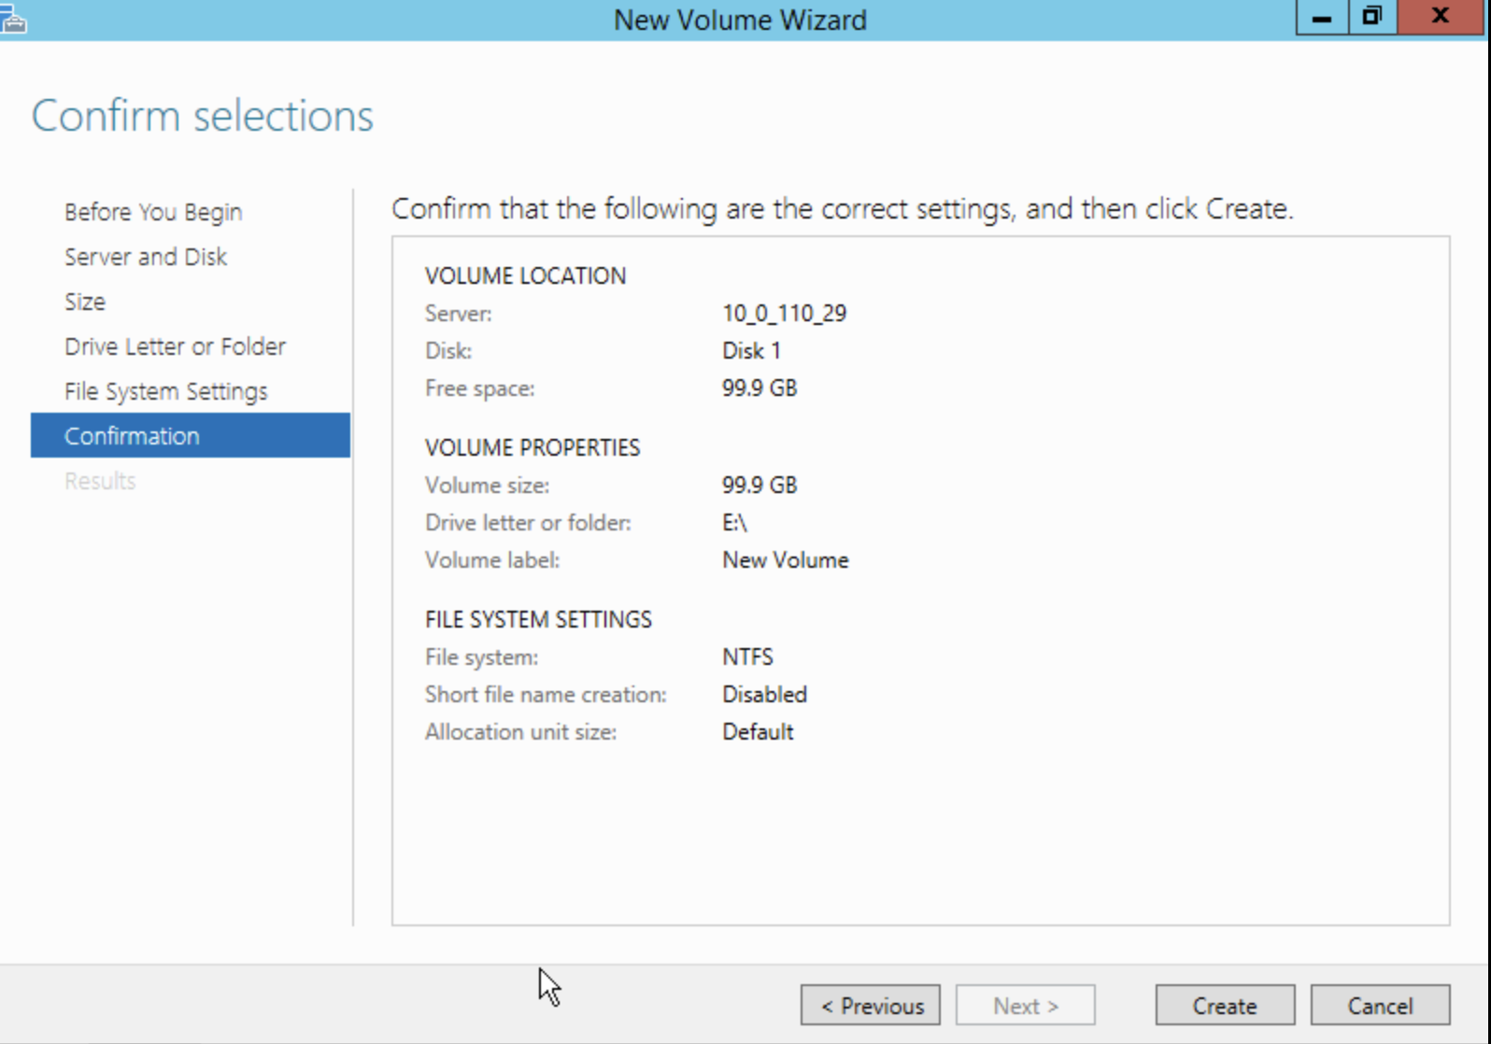Restore down the wizard window
1491x1044 pixels.
pyautogui.click(x=1371, y=18)
